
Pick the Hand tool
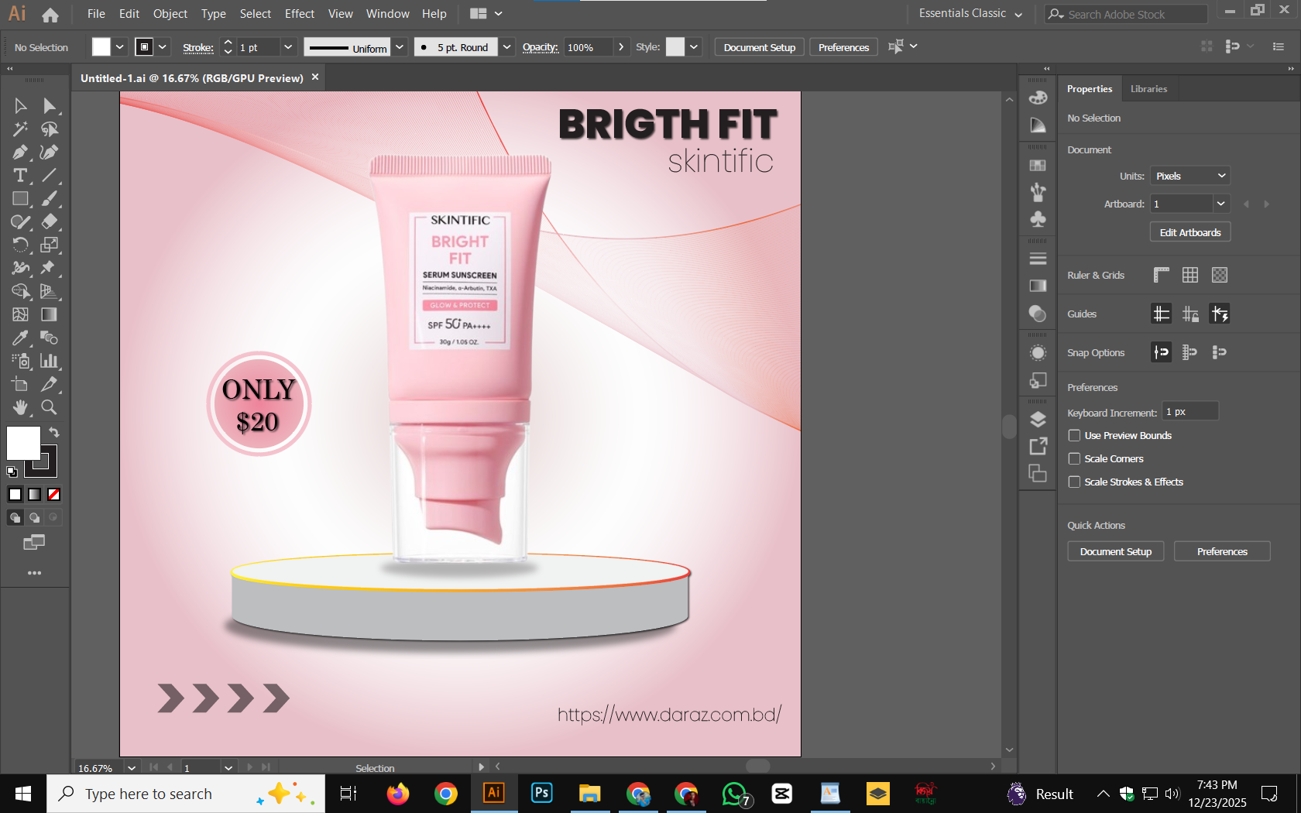(x=20, y=407)
